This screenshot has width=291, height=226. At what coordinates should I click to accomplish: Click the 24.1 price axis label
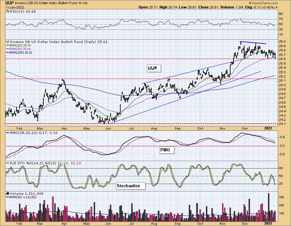click(x=282, y=124)
